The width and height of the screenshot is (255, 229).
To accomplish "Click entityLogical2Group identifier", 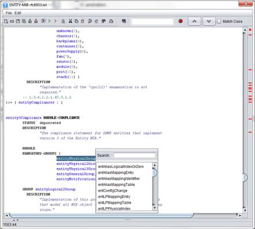I will click(x=55, y=189).
